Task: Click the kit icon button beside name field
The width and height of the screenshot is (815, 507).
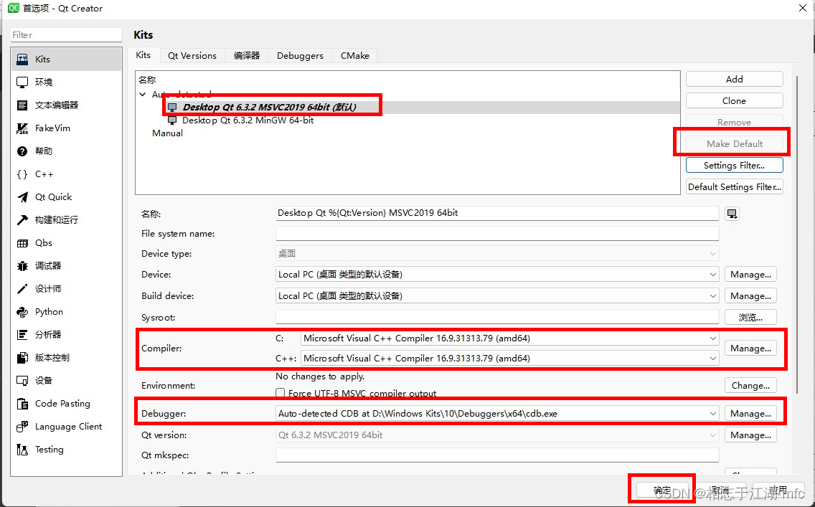Action: tap(732, 214)
